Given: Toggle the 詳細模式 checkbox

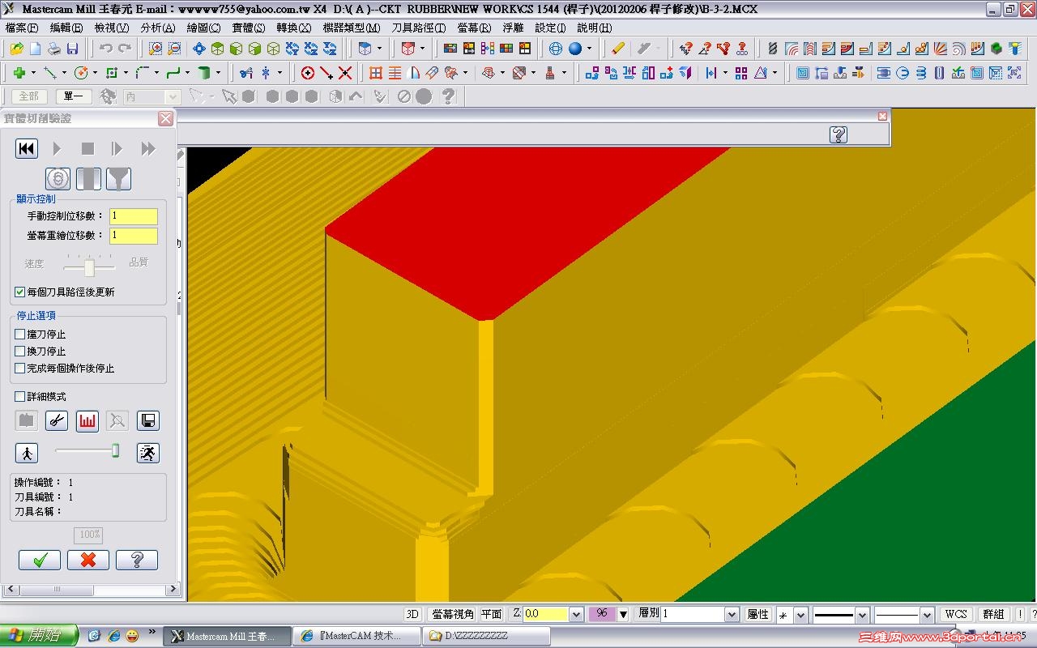Looking at the screenshot, I should [20, 396].
